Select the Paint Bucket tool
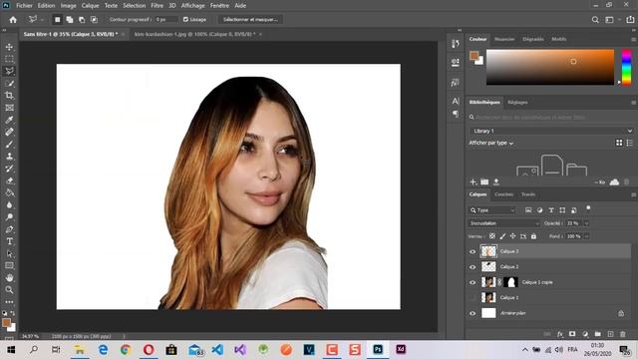This screenshot has width=638, height=359. pos(9,192)
